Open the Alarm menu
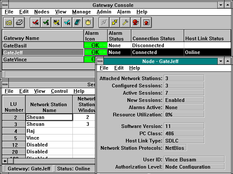 123,12
